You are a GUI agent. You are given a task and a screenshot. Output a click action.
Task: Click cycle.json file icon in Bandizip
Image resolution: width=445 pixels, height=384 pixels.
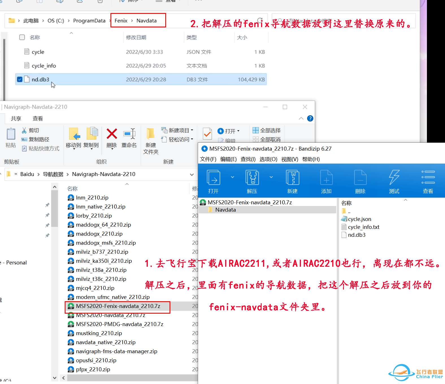(344, 219)
